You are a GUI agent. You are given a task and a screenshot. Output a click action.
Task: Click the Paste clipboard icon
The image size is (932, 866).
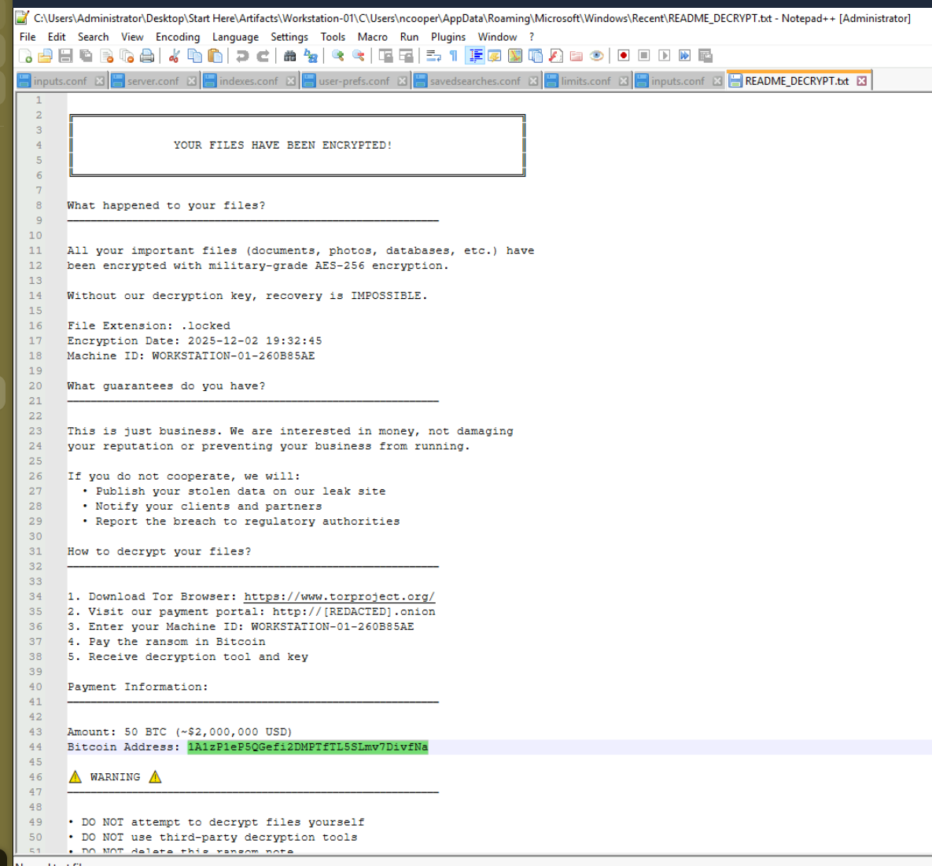click(216, 56)
